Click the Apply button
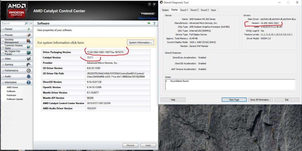 pos(148,145)
